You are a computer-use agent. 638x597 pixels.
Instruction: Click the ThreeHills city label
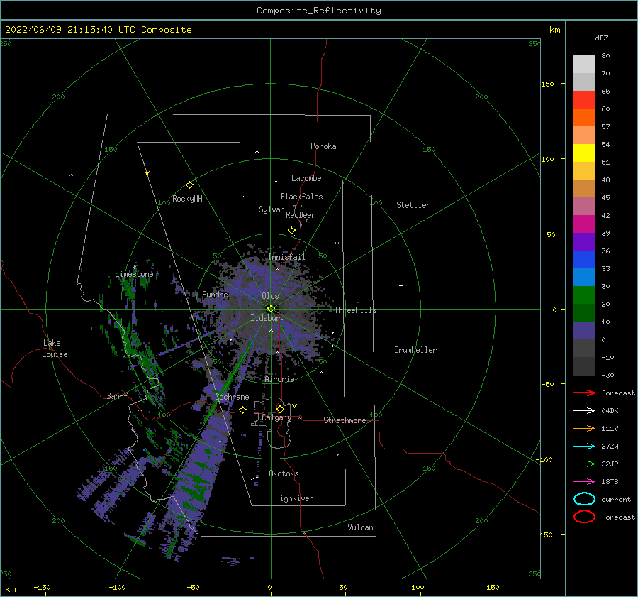pos(356,310)
